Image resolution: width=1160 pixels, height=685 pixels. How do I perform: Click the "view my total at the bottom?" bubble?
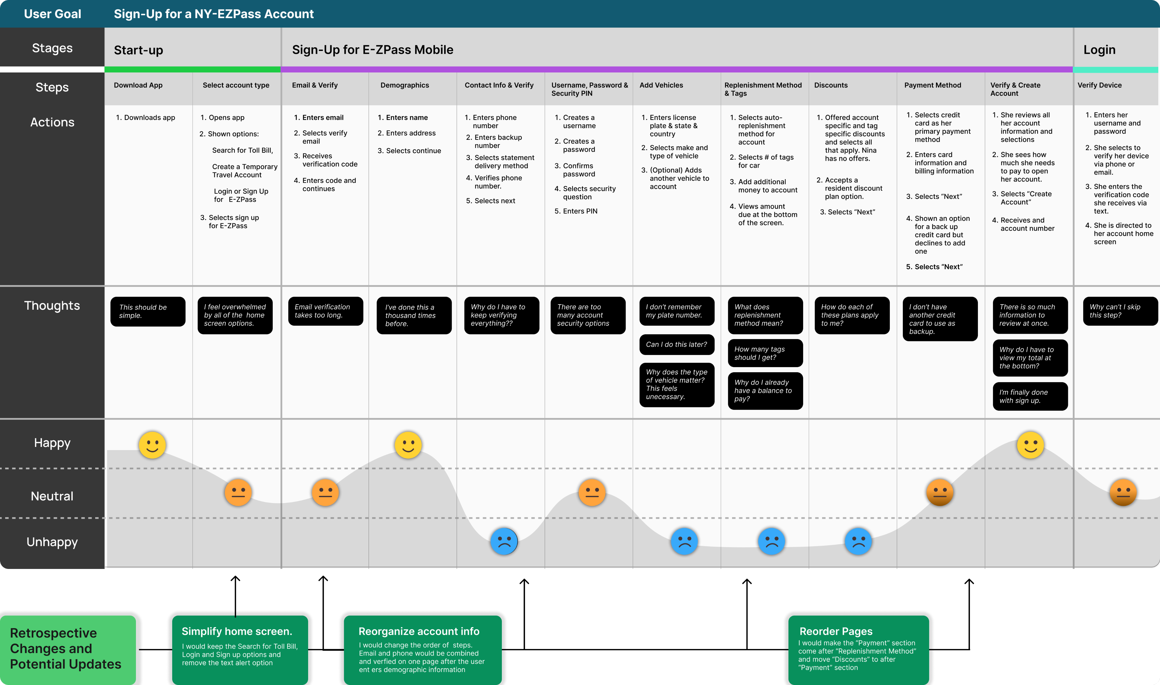pos(1030,358)
